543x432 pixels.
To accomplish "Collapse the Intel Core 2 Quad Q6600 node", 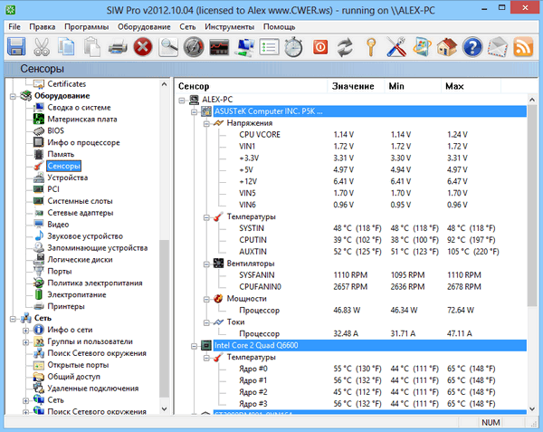I will pyautogui.click(x=194, y=346).
